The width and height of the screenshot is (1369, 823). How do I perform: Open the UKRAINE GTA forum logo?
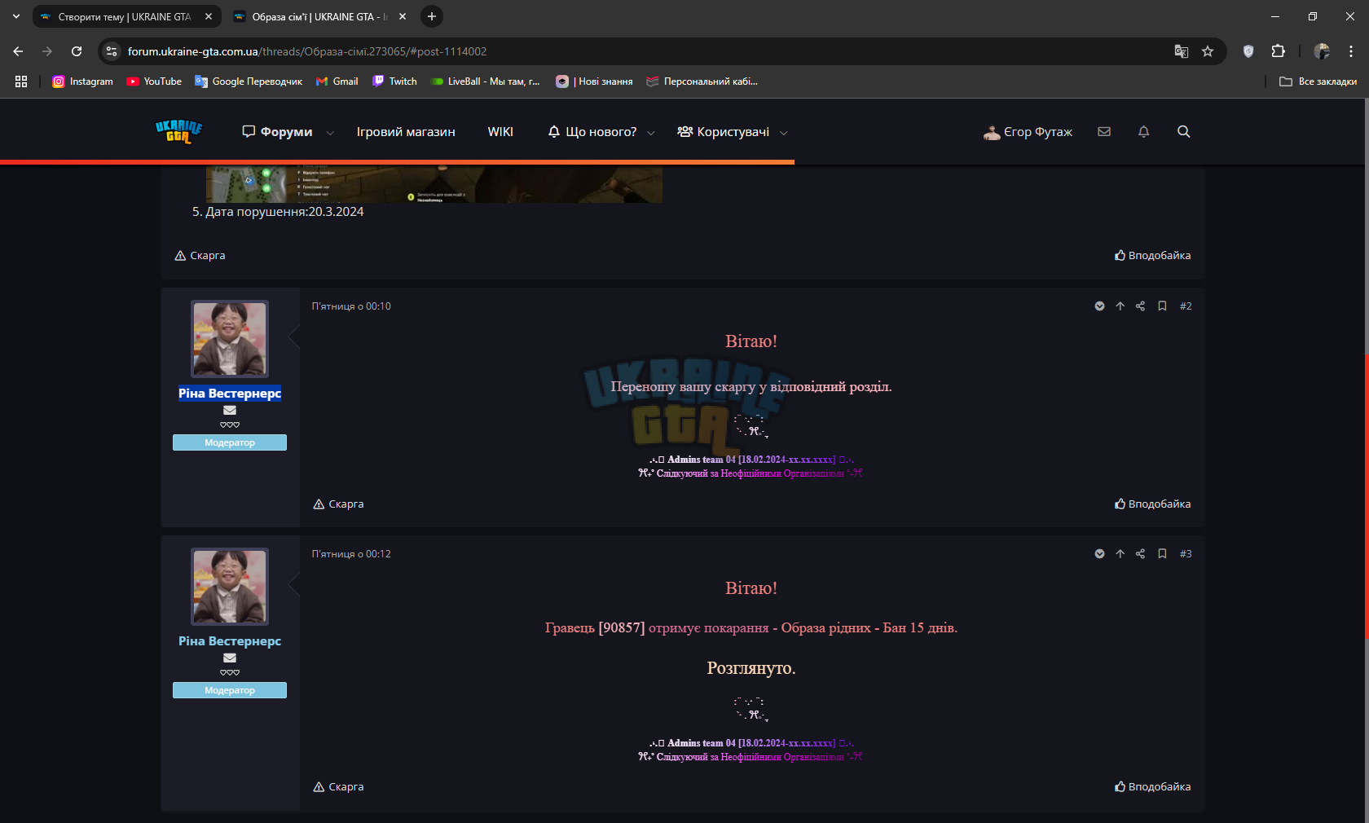178,131
